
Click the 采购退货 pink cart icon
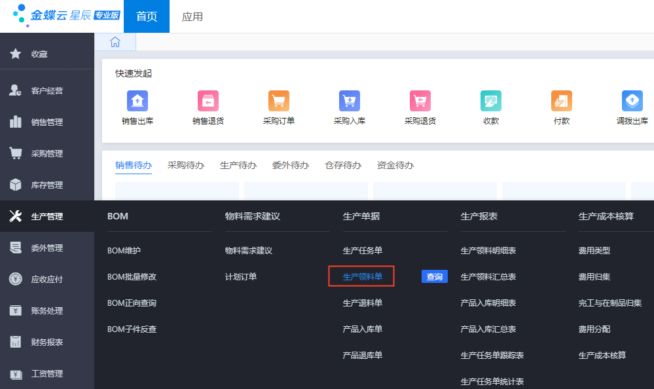click(420, 101)
